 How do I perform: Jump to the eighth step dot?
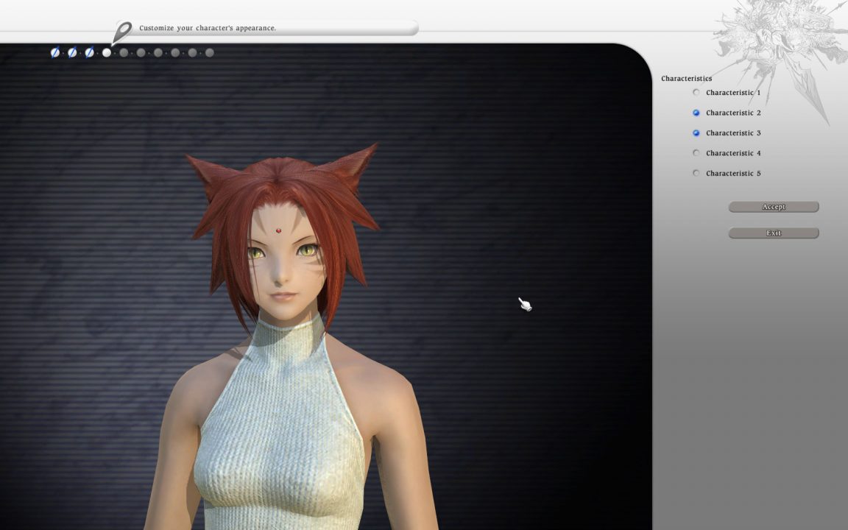tap(175, 52)
